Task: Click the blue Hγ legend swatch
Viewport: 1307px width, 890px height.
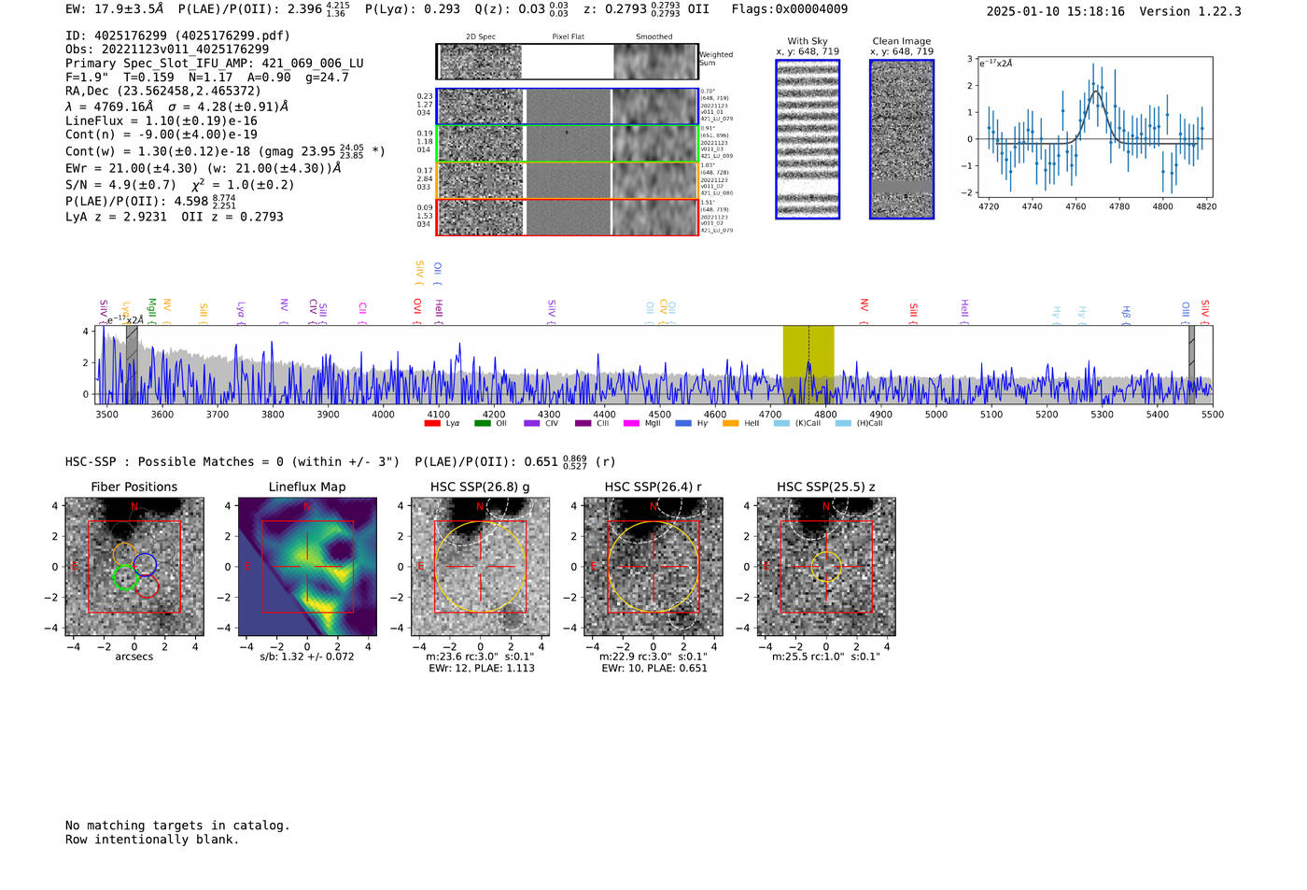Action: (x=683, y=423)
